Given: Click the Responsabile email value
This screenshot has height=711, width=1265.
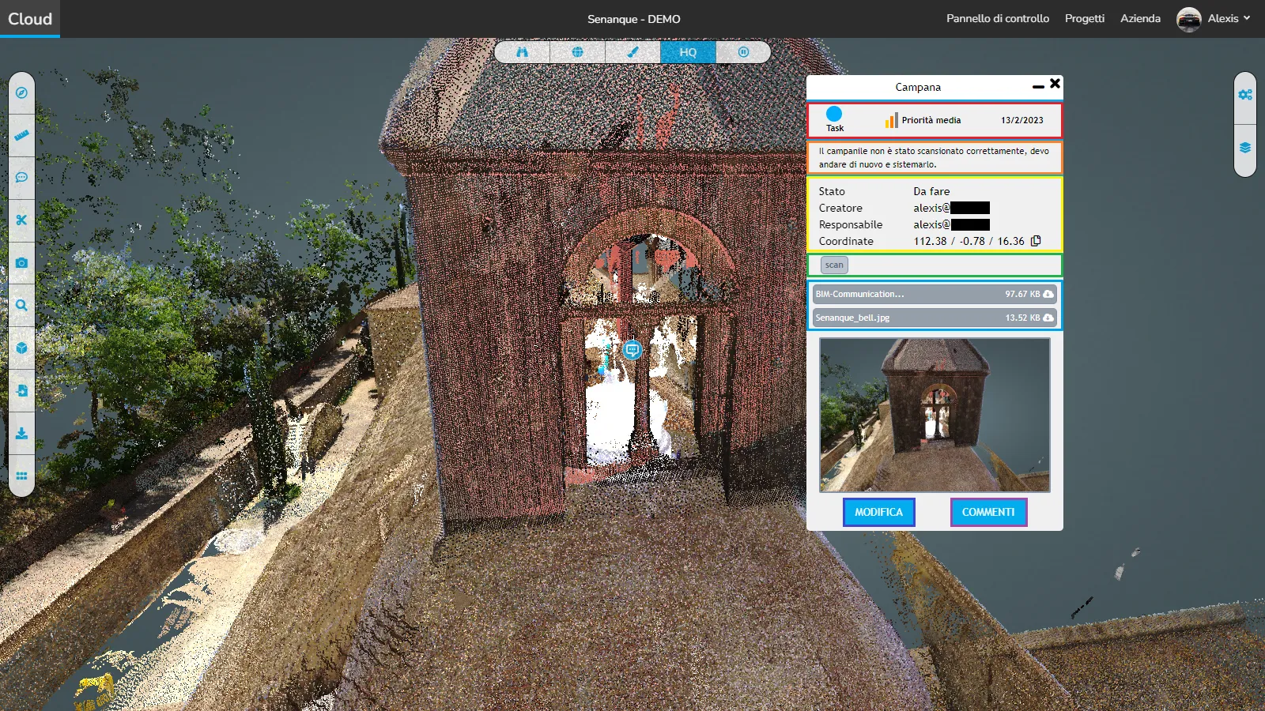Looking at the screenshot, I should pos(951,224).
